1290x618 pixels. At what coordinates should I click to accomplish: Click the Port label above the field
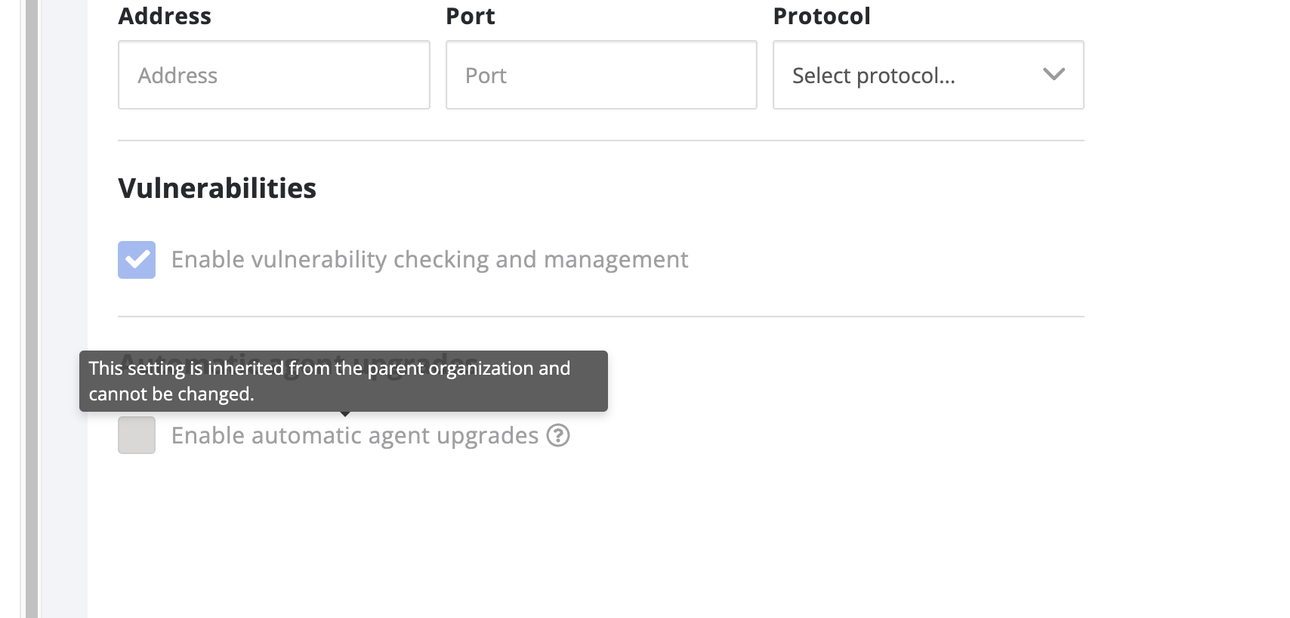pos(470,16)
